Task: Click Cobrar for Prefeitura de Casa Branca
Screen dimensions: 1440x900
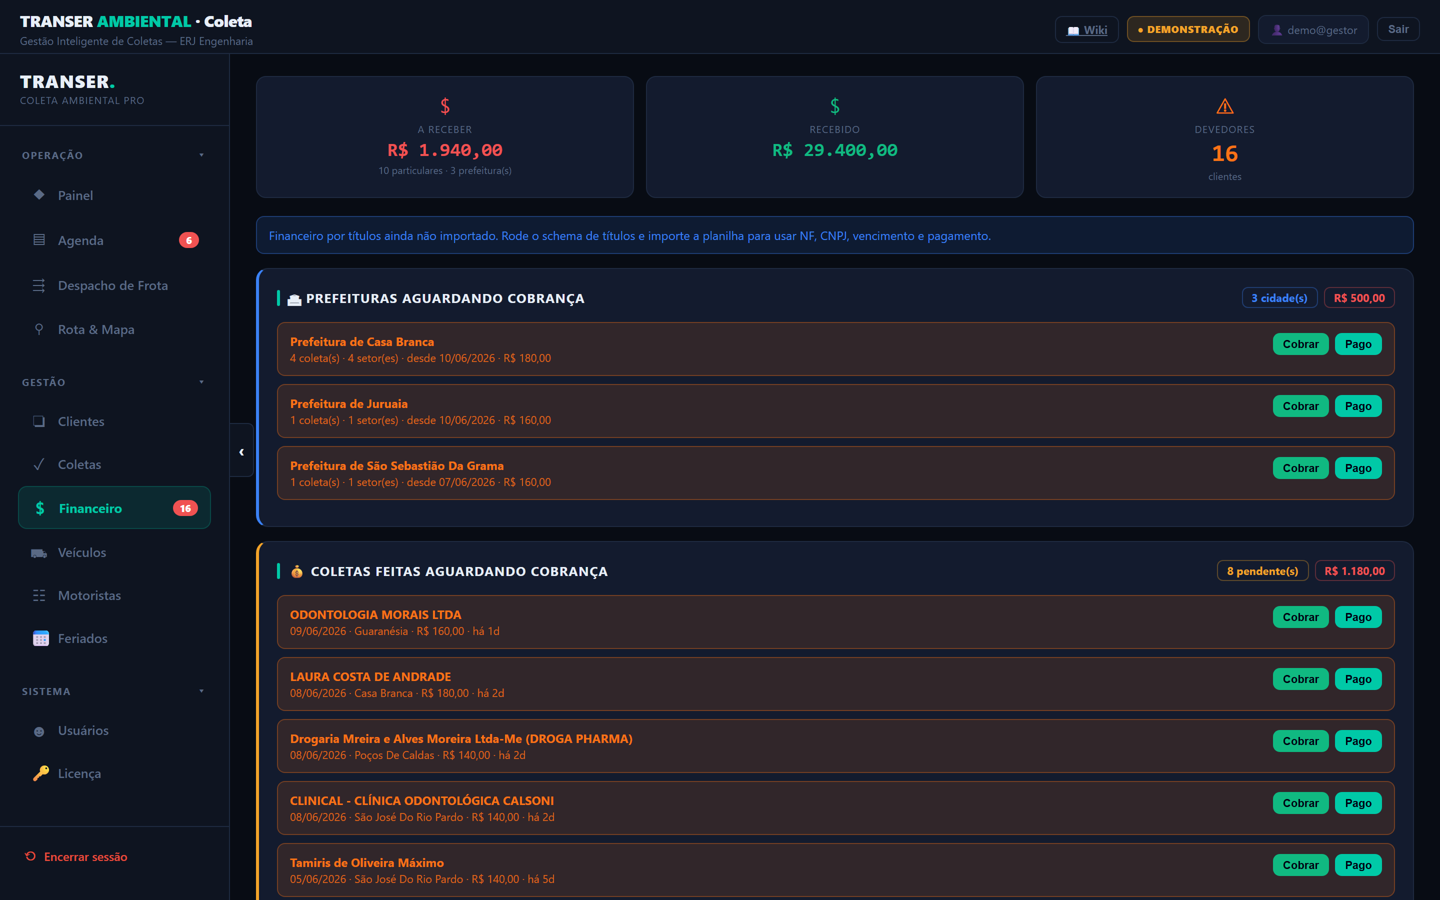Action: [x=1300, y=344]
